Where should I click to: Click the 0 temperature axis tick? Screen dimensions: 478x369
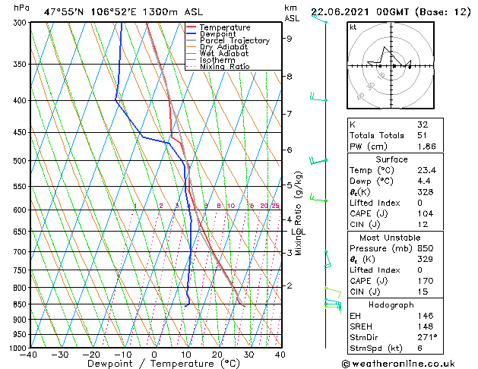click(154, 355)
